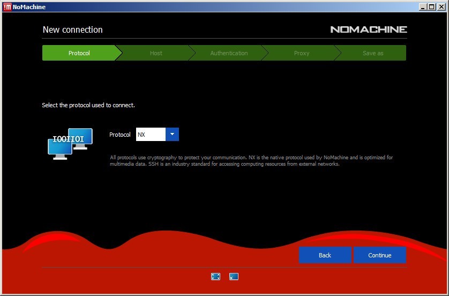Close the NoMachine window
Image resolution: width=449 pixels, height=296 pixels.
point(441,7)
